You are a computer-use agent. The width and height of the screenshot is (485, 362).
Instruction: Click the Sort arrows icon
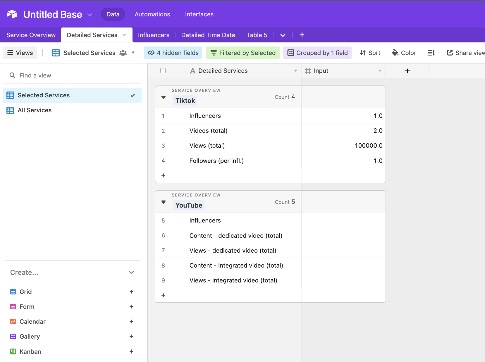363,53
